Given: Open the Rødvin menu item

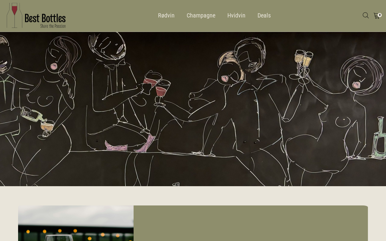Looking at the screenshot, I should (x=166, y=15).
